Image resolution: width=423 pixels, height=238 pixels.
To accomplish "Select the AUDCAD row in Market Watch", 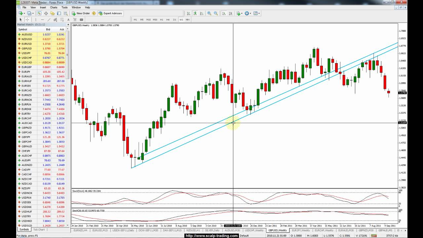I will pos(42,123).
